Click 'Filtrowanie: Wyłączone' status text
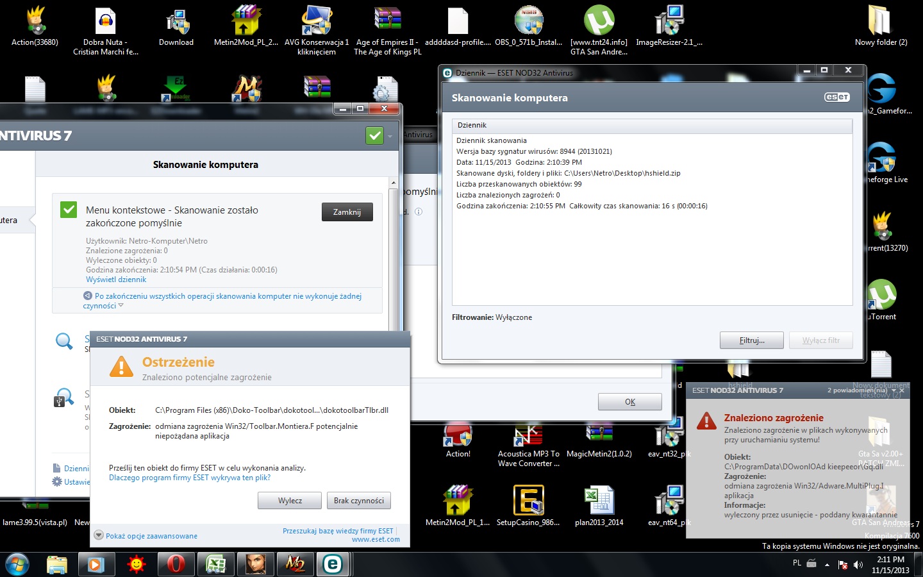Image resolution: width=923 pixels, height=577 pixels. (x=492, y=317)
